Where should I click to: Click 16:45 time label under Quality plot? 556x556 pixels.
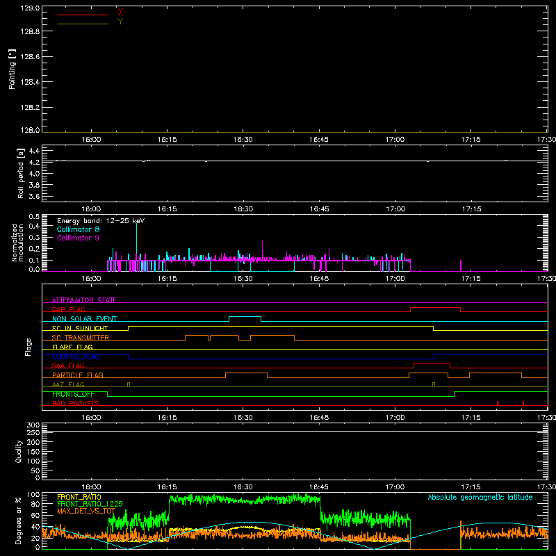[319, 487]
